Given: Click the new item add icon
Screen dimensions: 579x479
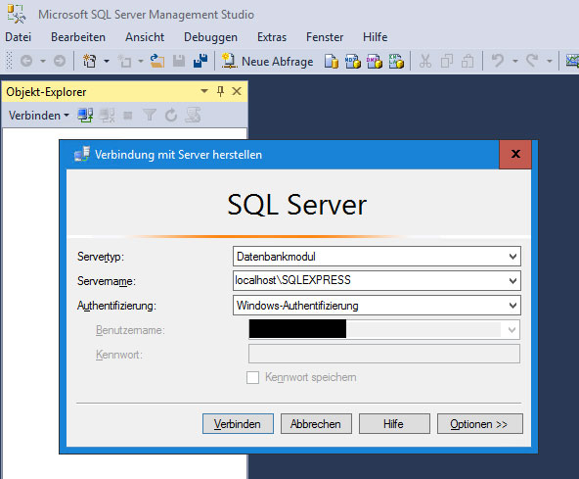Looking at the screenshot, I should 124,61.
